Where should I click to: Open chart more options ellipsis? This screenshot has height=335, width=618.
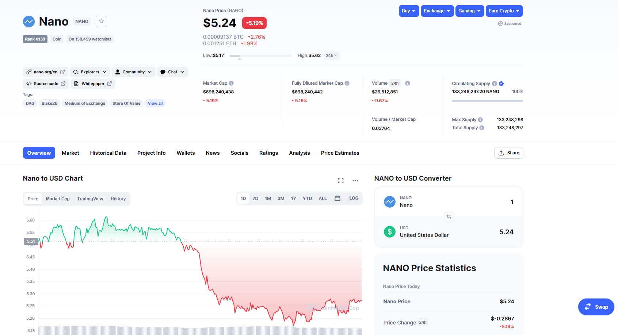point(355,181)
